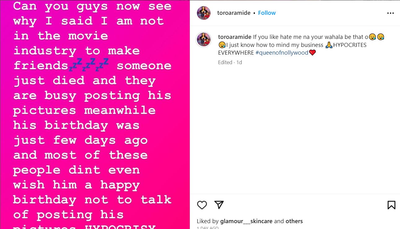Click the bold toroaramide username in the caption
The height and width of the screenshot is (229, 400).
point(235,37)
